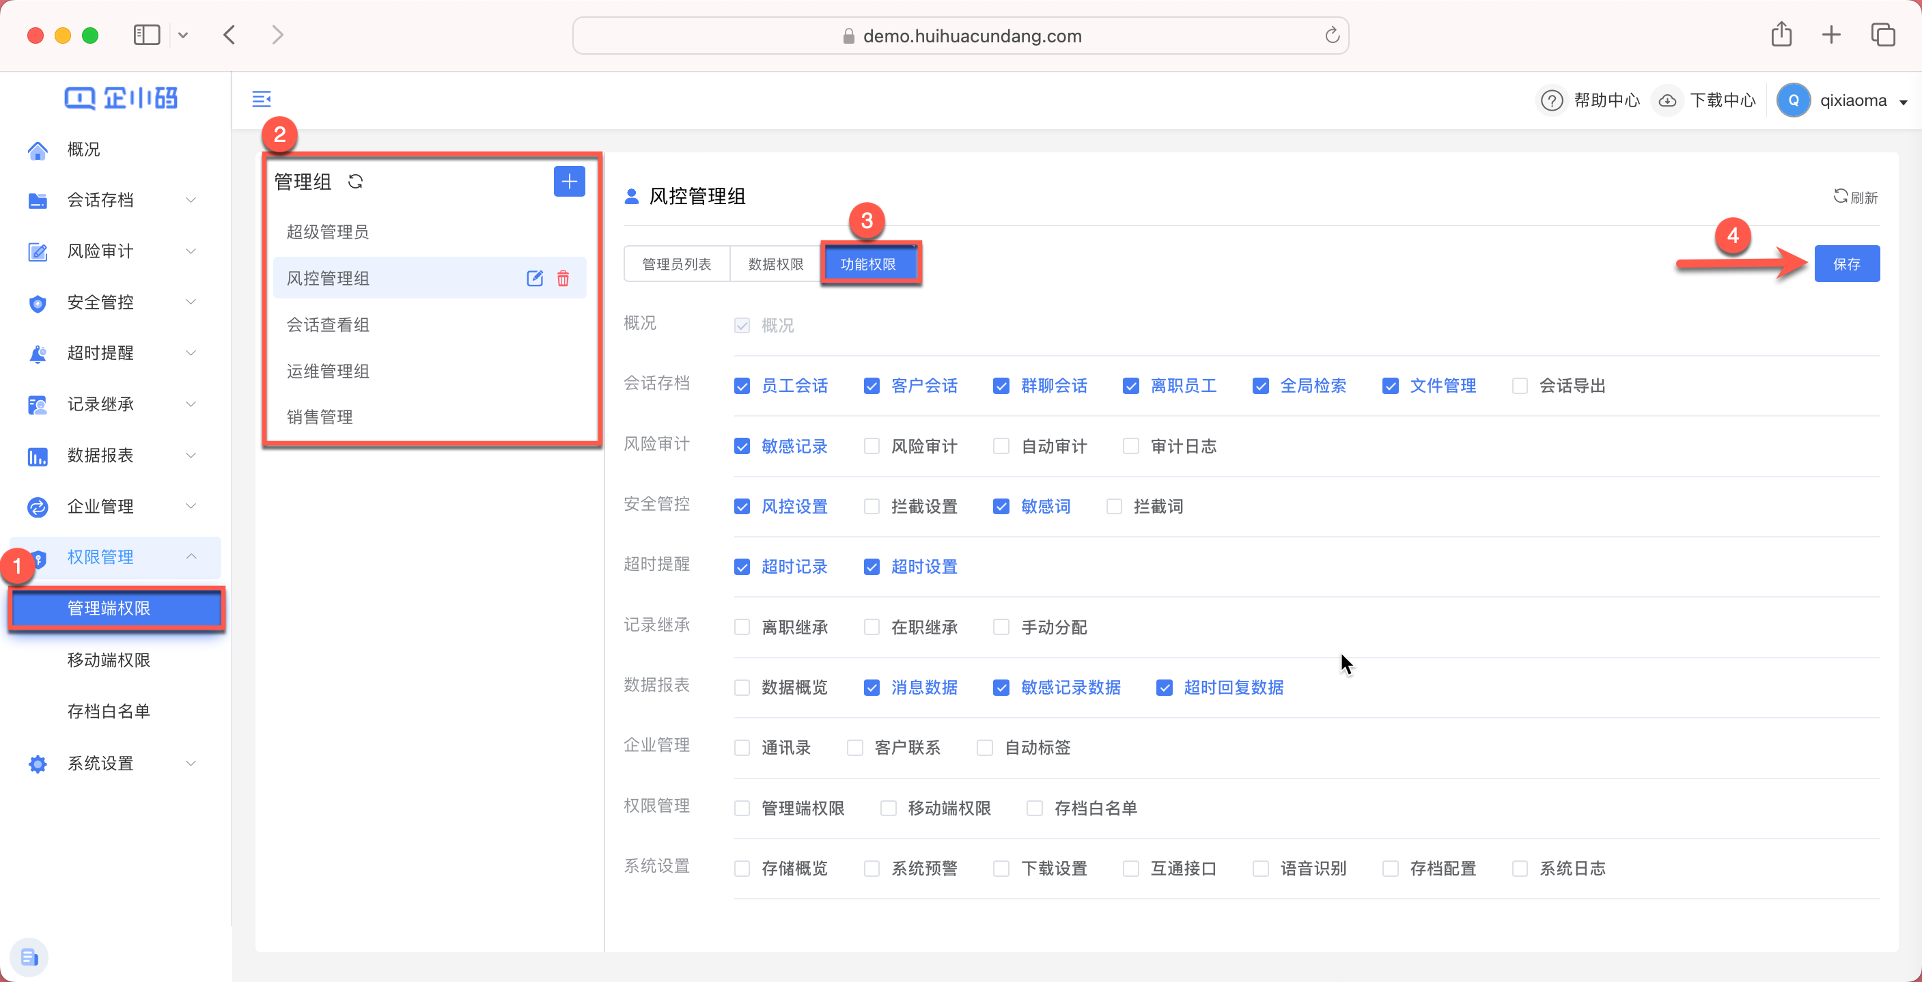Select 会话查看组 group
Viewport: 1922px width, 982px height.
click(x=430, y=325)
